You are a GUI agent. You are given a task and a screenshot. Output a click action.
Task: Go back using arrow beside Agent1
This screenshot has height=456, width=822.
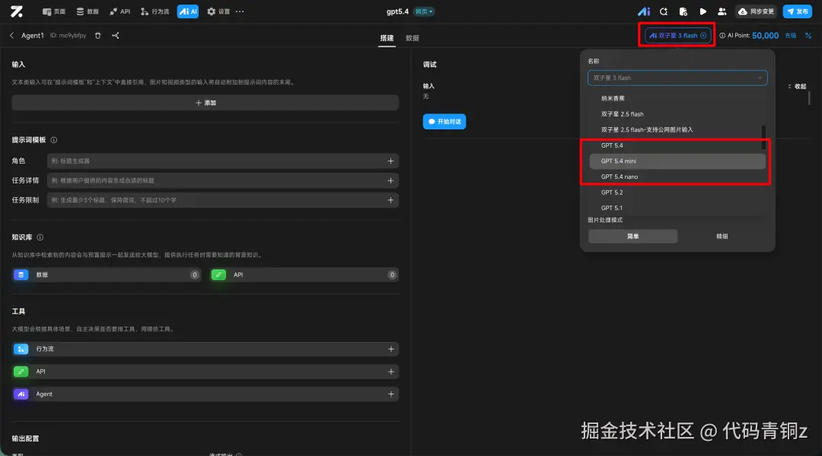[x=11, y=36]
